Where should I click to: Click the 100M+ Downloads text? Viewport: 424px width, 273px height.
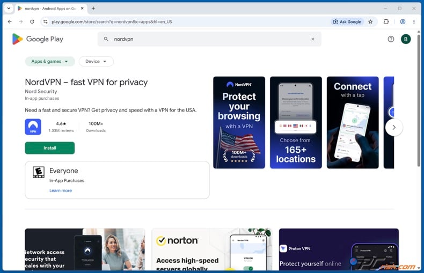click(x=96, y=127)
